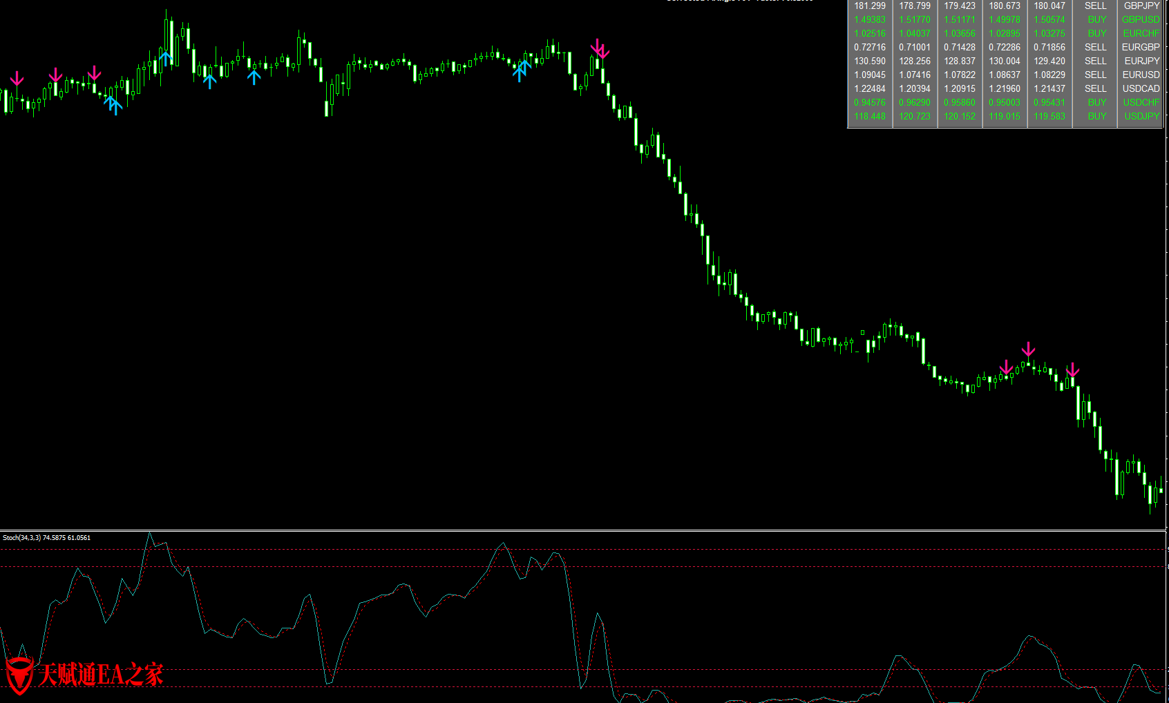Click the rightmost pink down arrow on chart

coord(1072,369)
